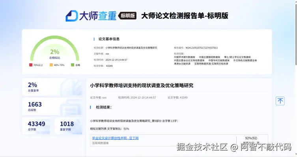Click the 论文基本信息 heading
Screen dimensions: 297x157
[109, 39]
